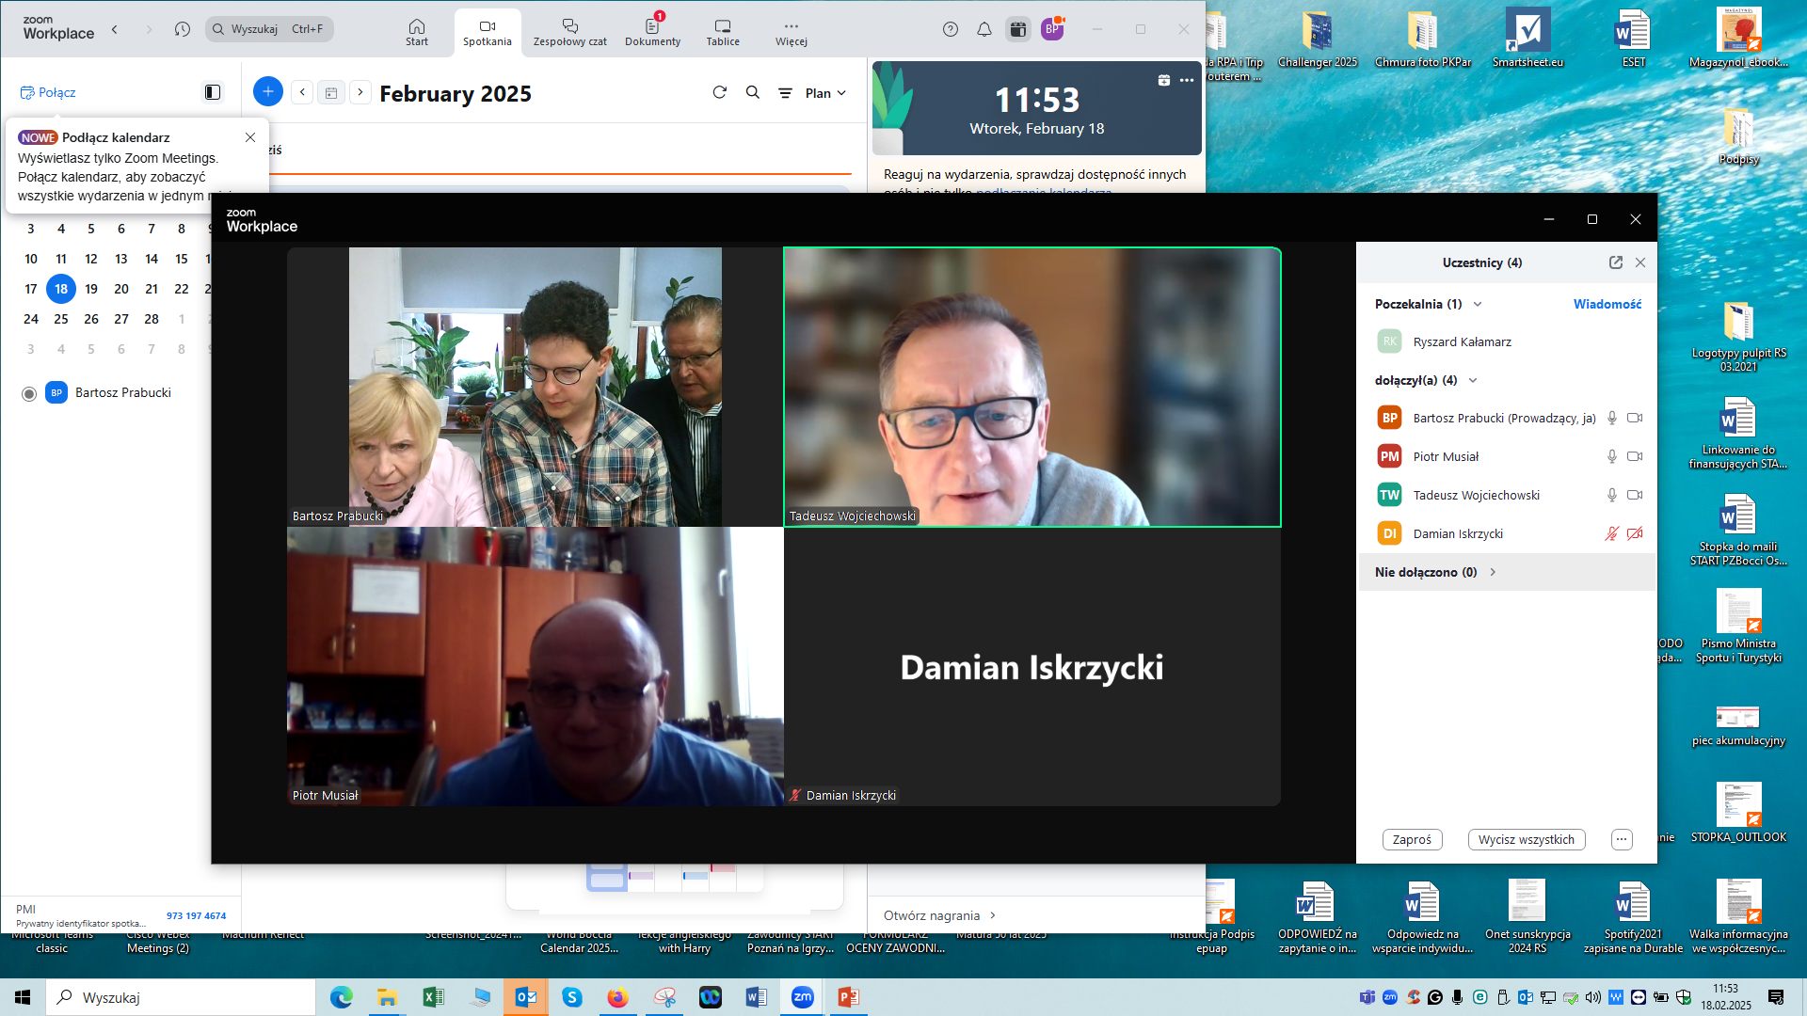Toggle Damian Iskrzycki's muted microphone icon
Image resolution: width=1807 pixels, height=1016 pixels.
1612,533
